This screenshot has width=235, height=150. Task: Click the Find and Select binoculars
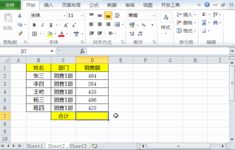[216, 23]
